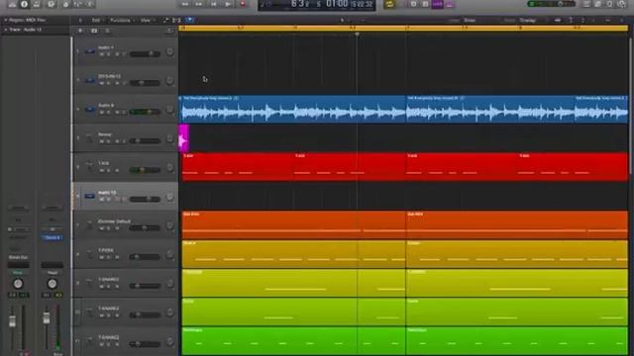The image size is (634, 356).
Task: Select the first red T-Kit region
Action: pyautogui.click(x=238, y=167)
